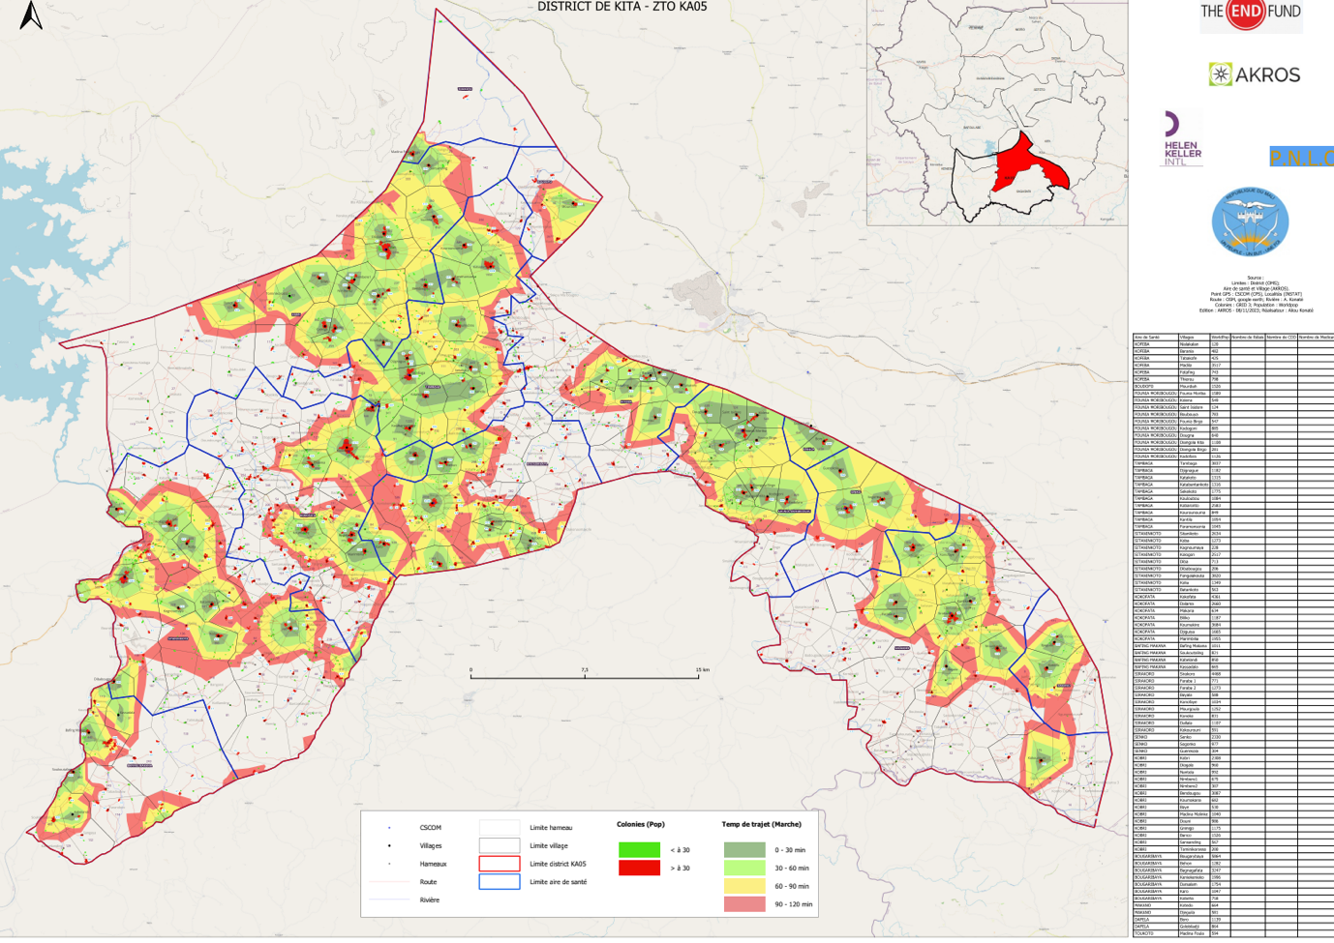Viewport: 1334px width, 943px height.
Task: Click the P.N.L.C orange text banner
Action: pyautogui.click(x=1301, y=158)
